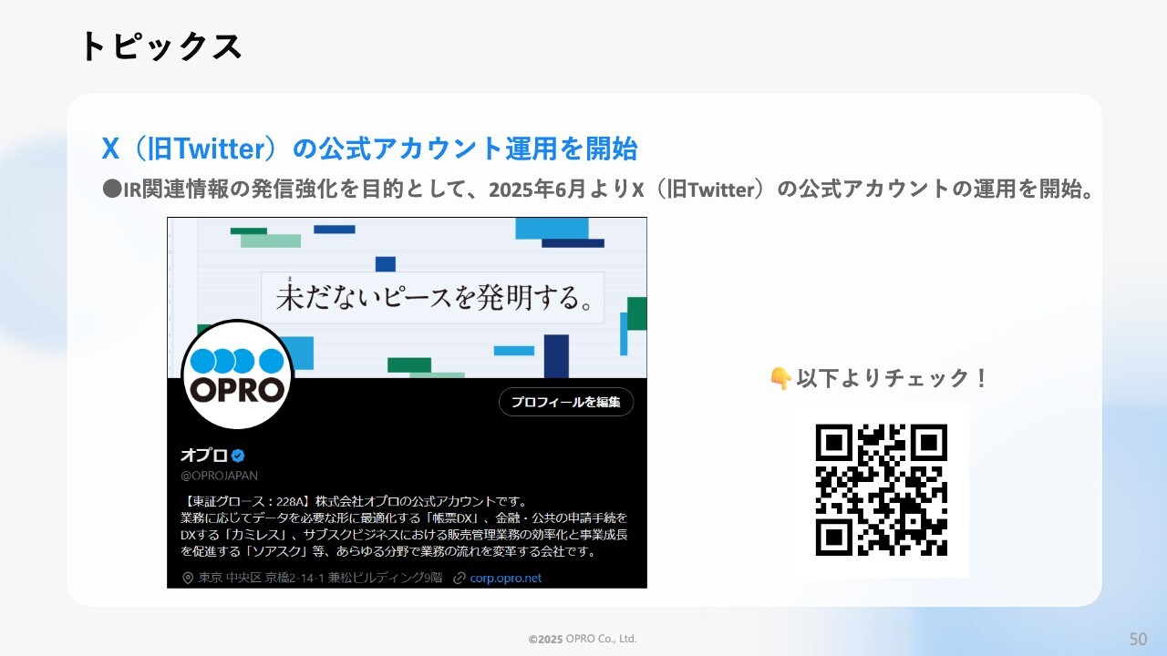Click the pointing hand emoji by 以下よりチェック
Image resolution: width=1167 pixels, height=656 pixels.
click(780, 378)
